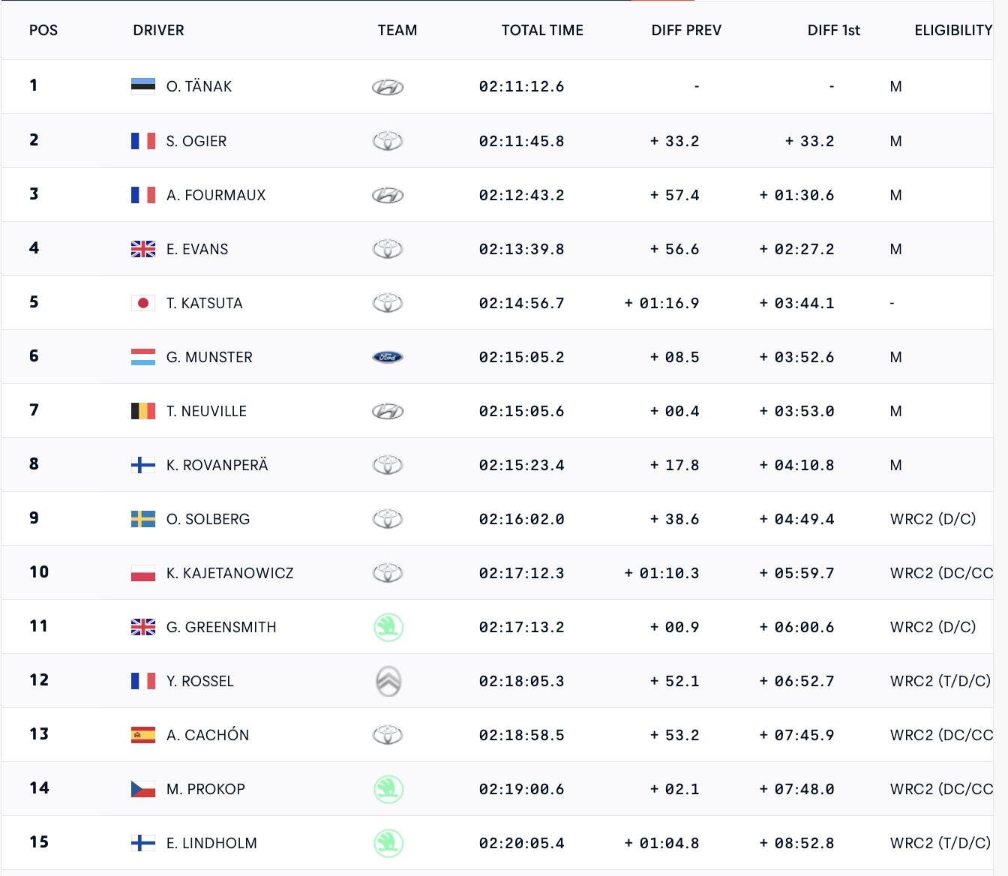Open K. Rovanperä's driver name link
Screen dimensions: 1008x876
click(x=217, y=465)
